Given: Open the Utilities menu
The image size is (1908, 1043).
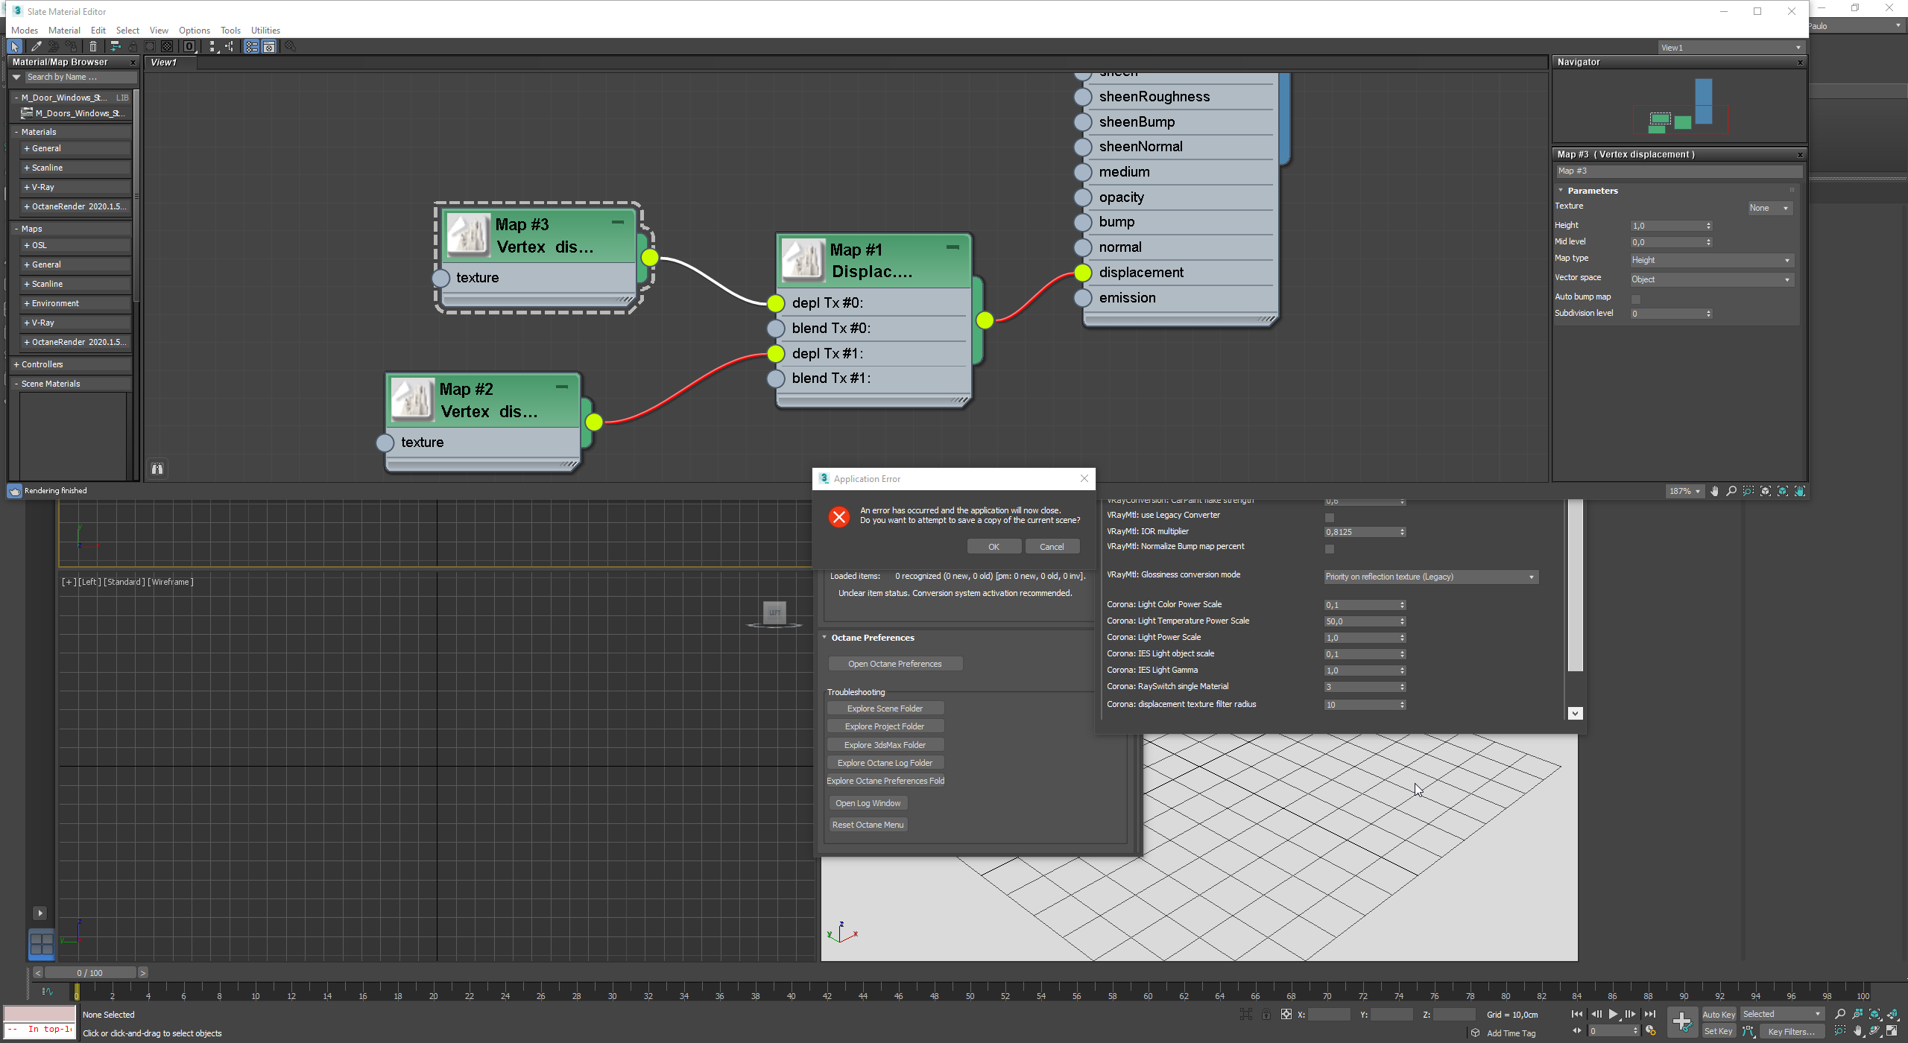Looking at the screenshot, I should click(x=265, y=31).
